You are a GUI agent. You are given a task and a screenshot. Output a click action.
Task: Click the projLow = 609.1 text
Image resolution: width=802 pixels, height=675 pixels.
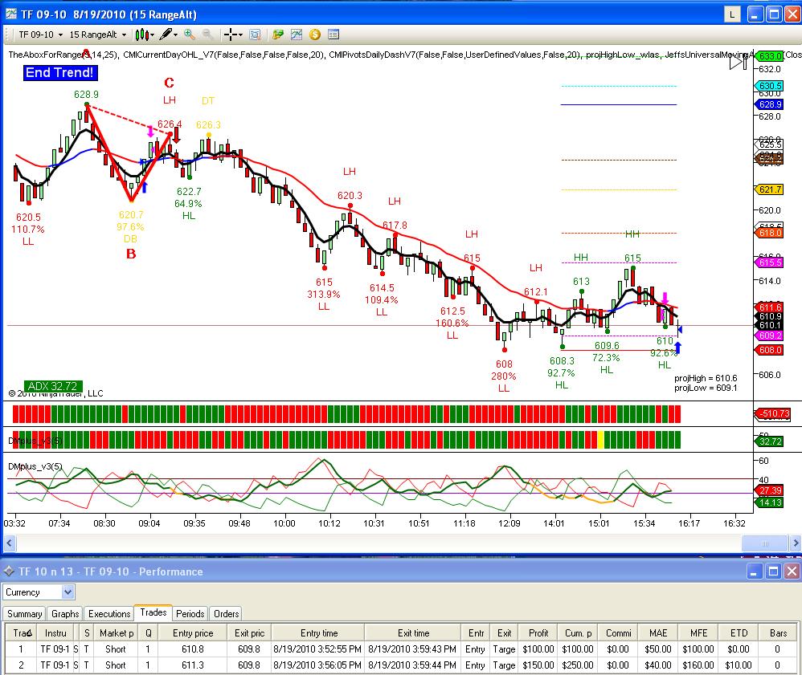706,388
